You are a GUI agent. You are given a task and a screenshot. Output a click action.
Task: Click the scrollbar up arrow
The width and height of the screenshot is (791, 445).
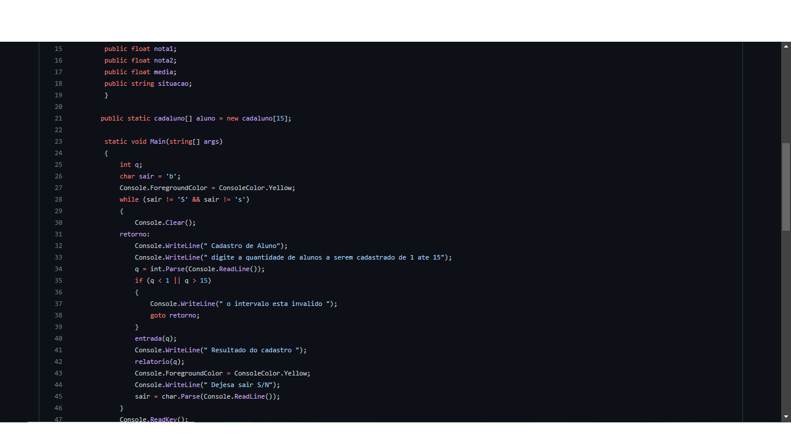point(786,46)
